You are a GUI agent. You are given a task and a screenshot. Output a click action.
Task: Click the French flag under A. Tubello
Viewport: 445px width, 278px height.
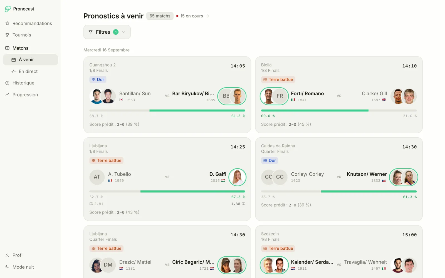pos(110,181)
